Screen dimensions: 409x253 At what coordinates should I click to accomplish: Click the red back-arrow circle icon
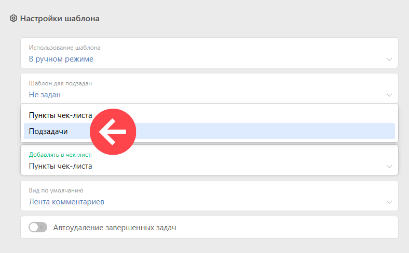coord(113,131)
